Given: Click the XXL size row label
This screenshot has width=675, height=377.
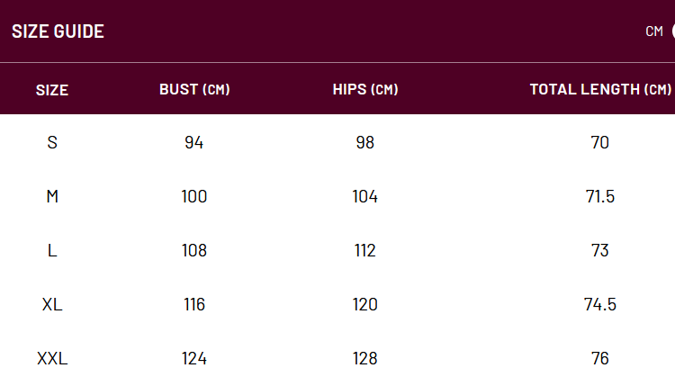Looking at the screenshot, I should point(52,358).
